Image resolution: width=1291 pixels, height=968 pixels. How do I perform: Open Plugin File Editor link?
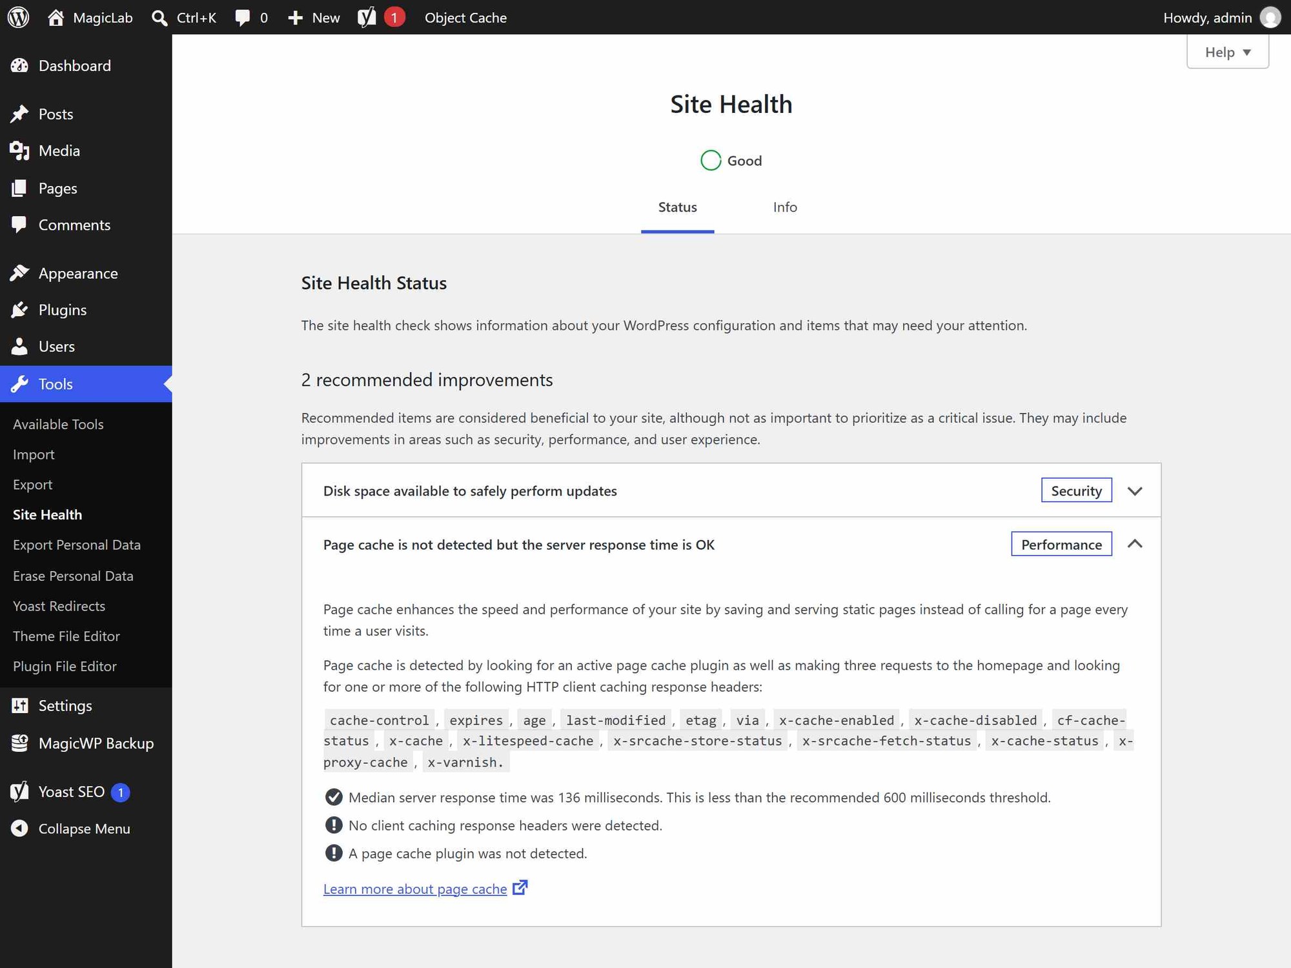[x=65, y=667]
